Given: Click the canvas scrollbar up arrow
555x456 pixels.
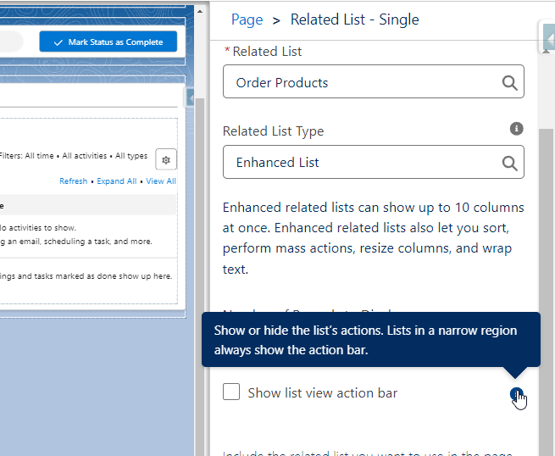Looking at the screenshot, I should point(201,11).
